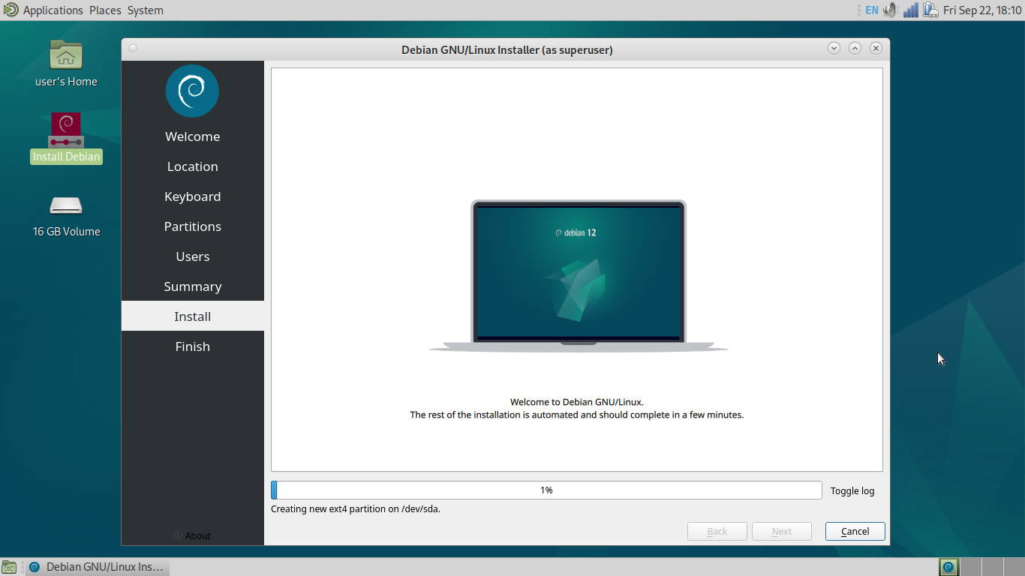Select the Location step in sidebar
This screenshot has width=1025, height=576.
pyautogui.click(x=193, y=166)
